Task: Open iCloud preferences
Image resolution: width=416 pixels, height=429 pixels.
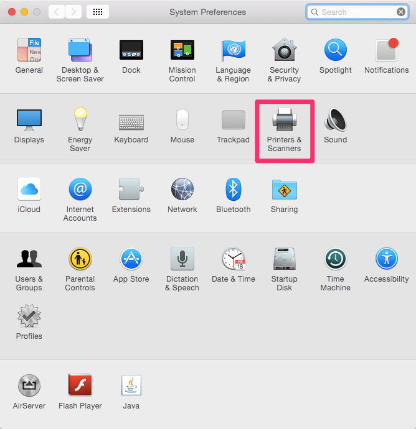Action: (x=29, y=190)
